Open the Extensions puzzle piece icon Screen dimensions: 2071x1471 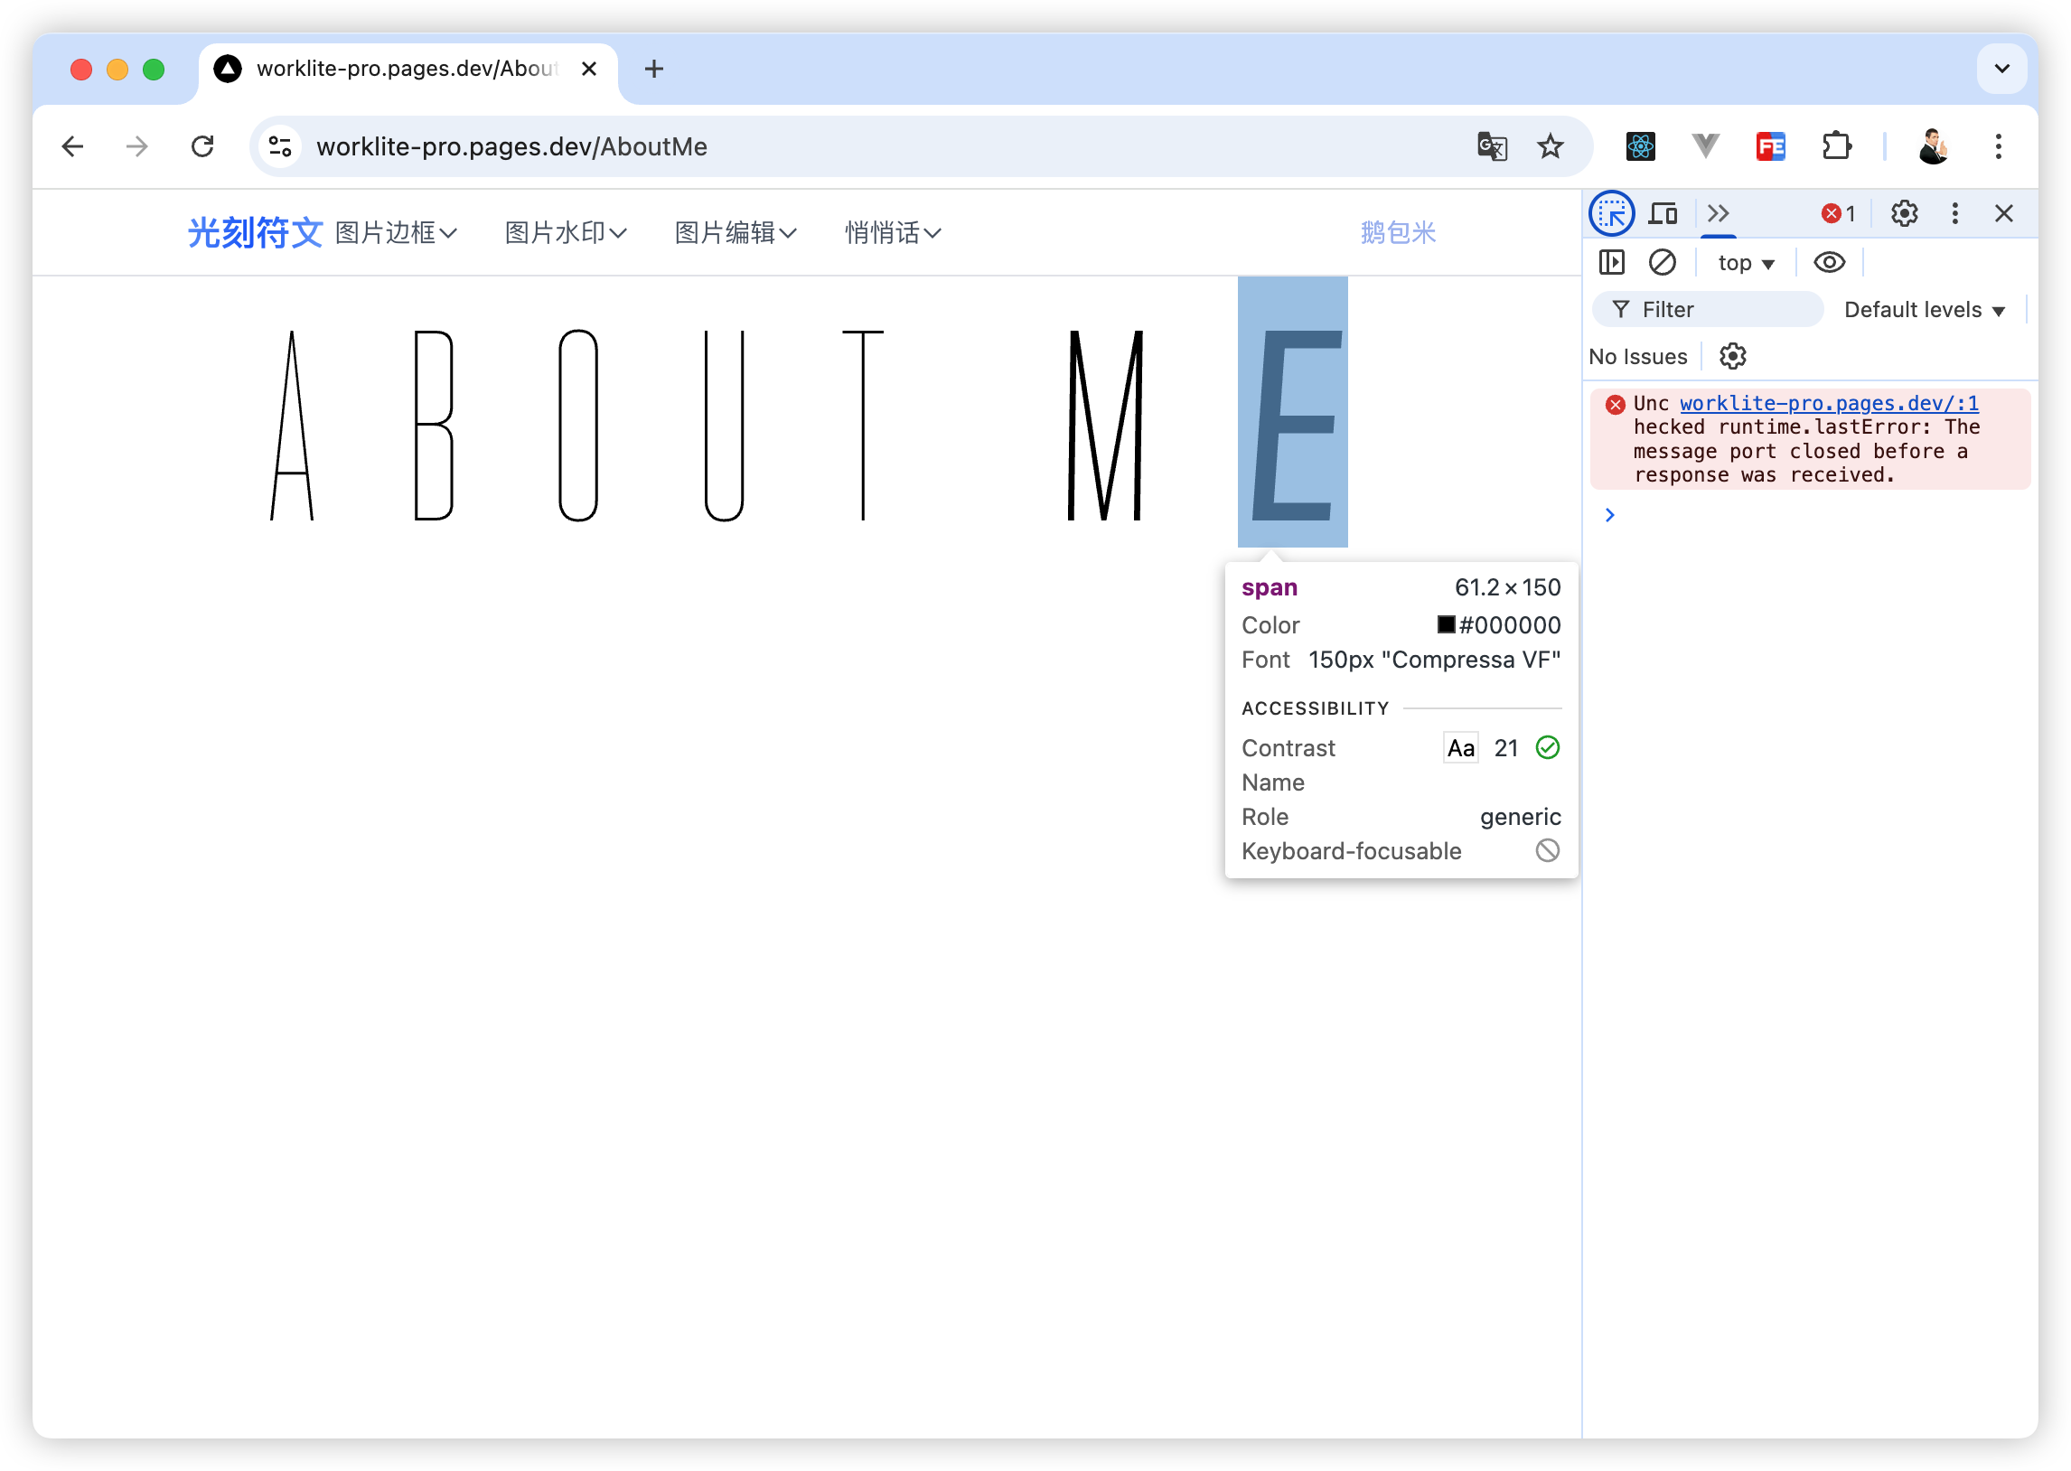pyautogui.click(x=1835, y=145)
